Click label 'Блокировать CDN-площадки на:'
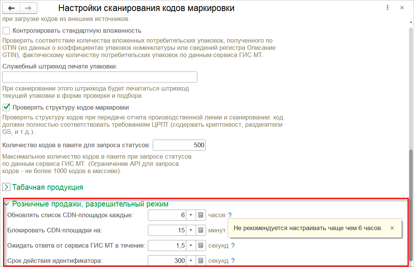The height and width of the screenshot is (267, 414). point(55,230)
